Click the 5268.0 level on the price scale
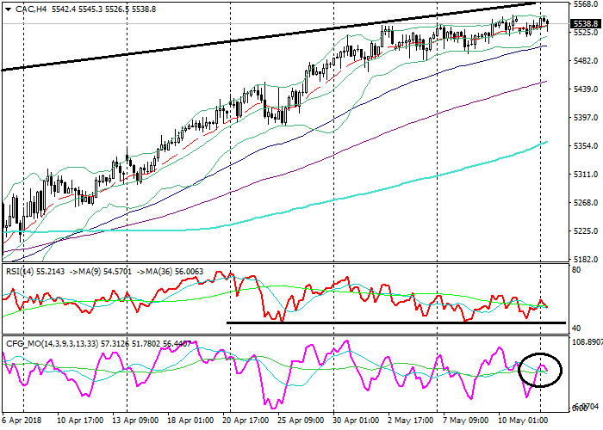Screen dimensions: 603x430 pos(584,203)
